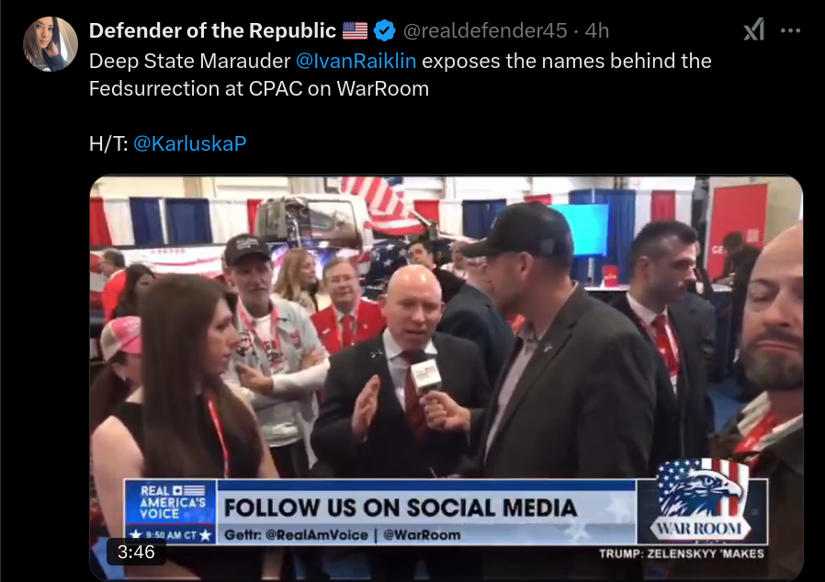
Task: Play the embedded CPAC interview video
Action: 446,378
